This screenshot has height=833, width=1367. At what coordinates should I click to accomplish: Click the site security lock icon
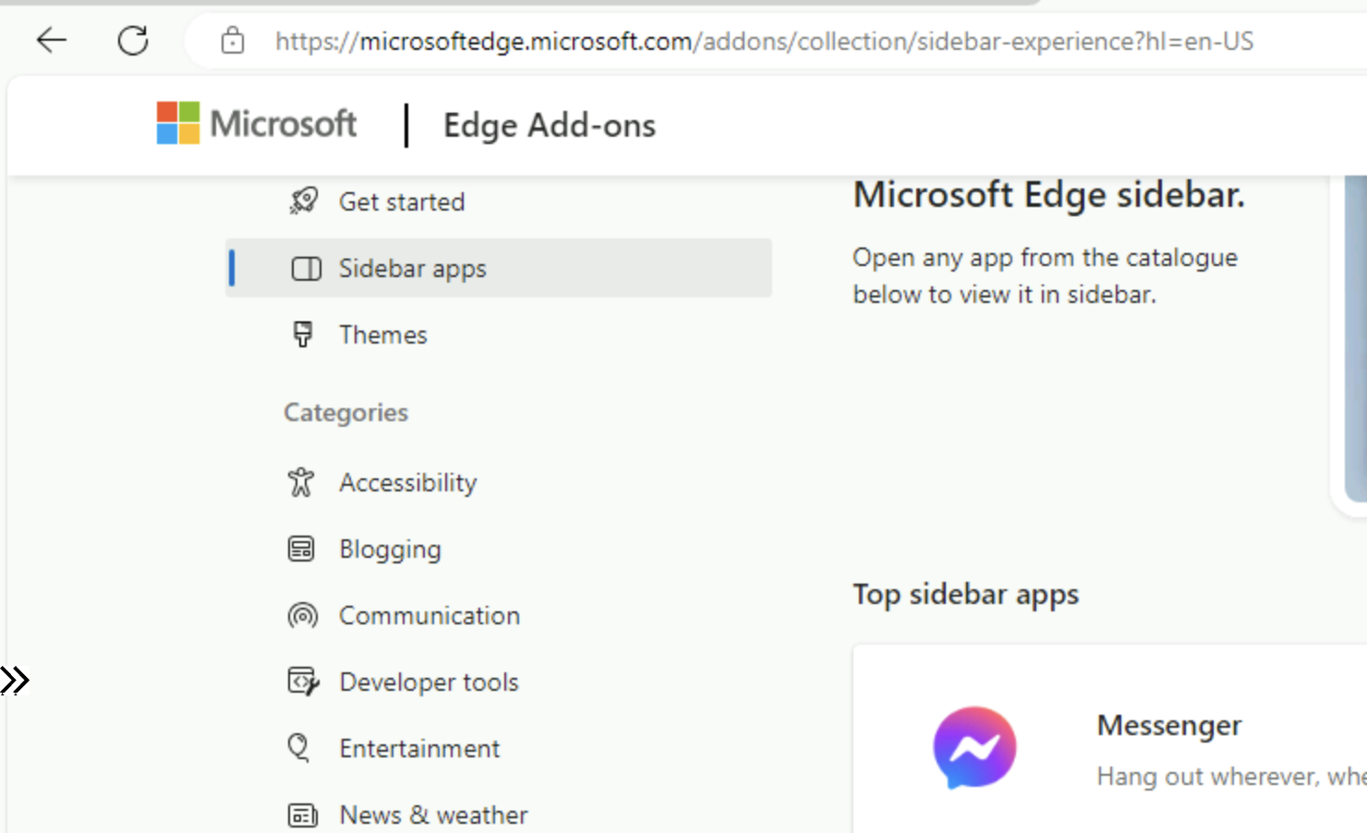click(x=233, y=40)
